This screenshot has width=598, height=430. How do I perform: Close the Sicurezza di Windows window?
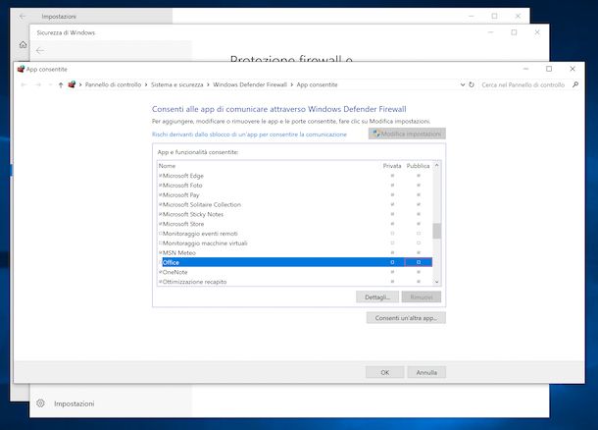pyautogui.click(x=537, y=32)
